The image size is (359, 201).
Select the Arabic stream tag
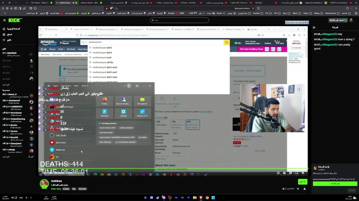tap(66, 189)
